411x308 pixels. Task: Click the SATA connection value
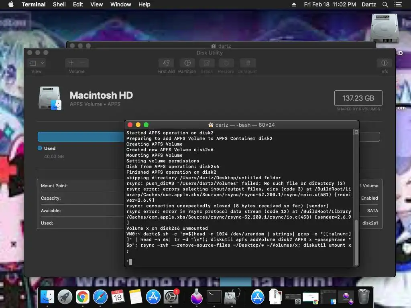pyautogui.click(x=372, y=211)
